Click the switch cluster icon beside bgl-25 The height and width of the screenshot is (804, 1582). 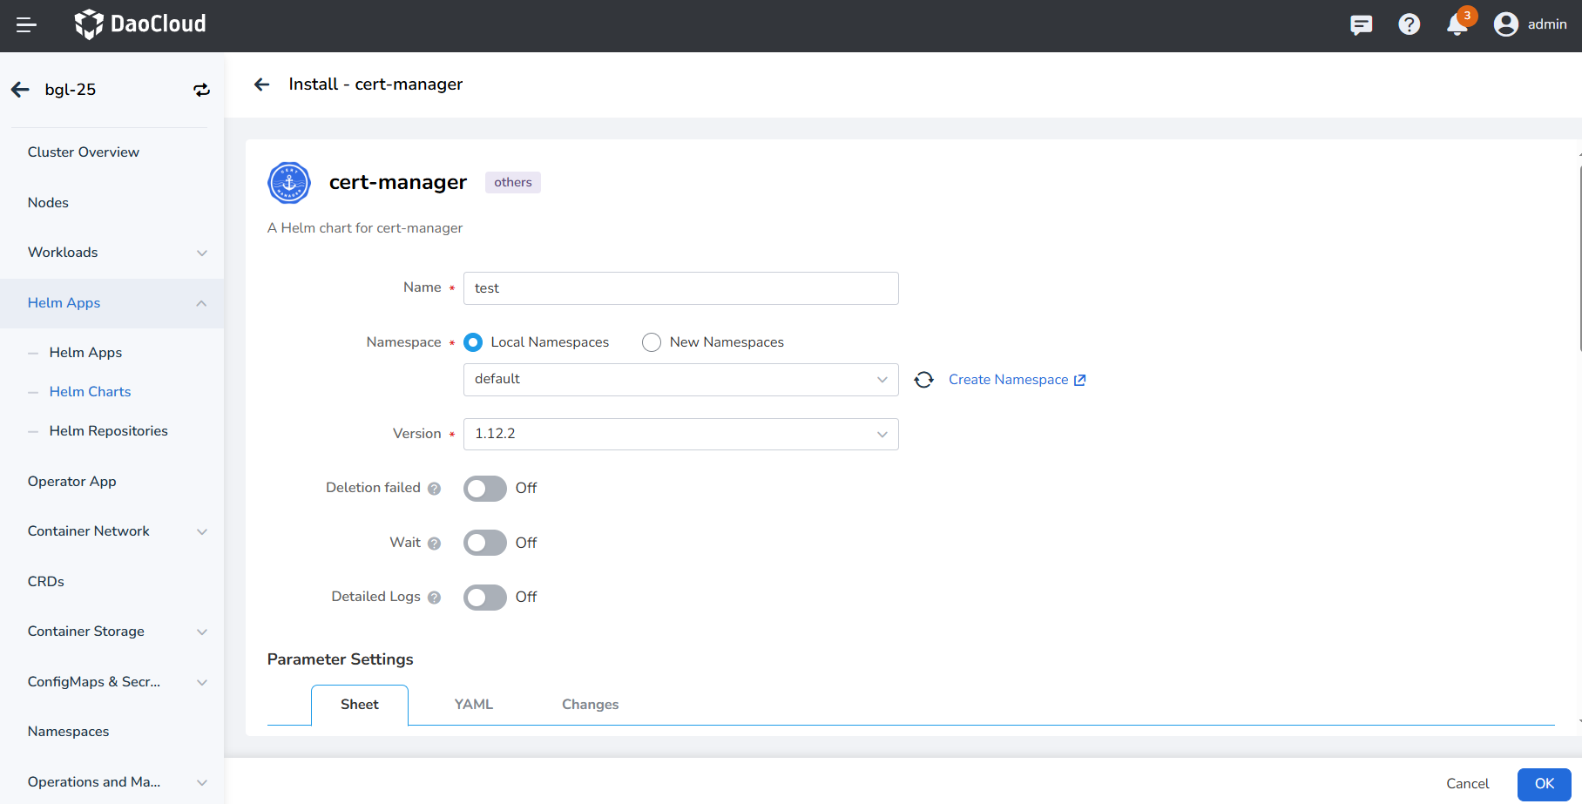pos(201,90)
